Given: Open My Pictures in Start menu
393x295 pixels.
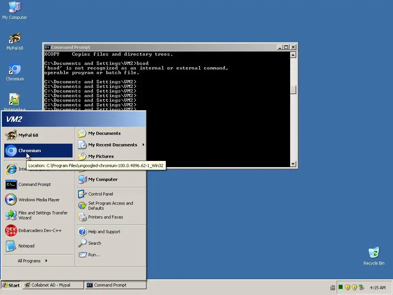Looking at the screenshot, I should point(111,156).
